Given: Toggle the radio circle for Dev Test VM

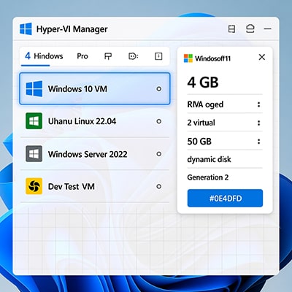Looking at the screenshot, I should tap(159, 186).
